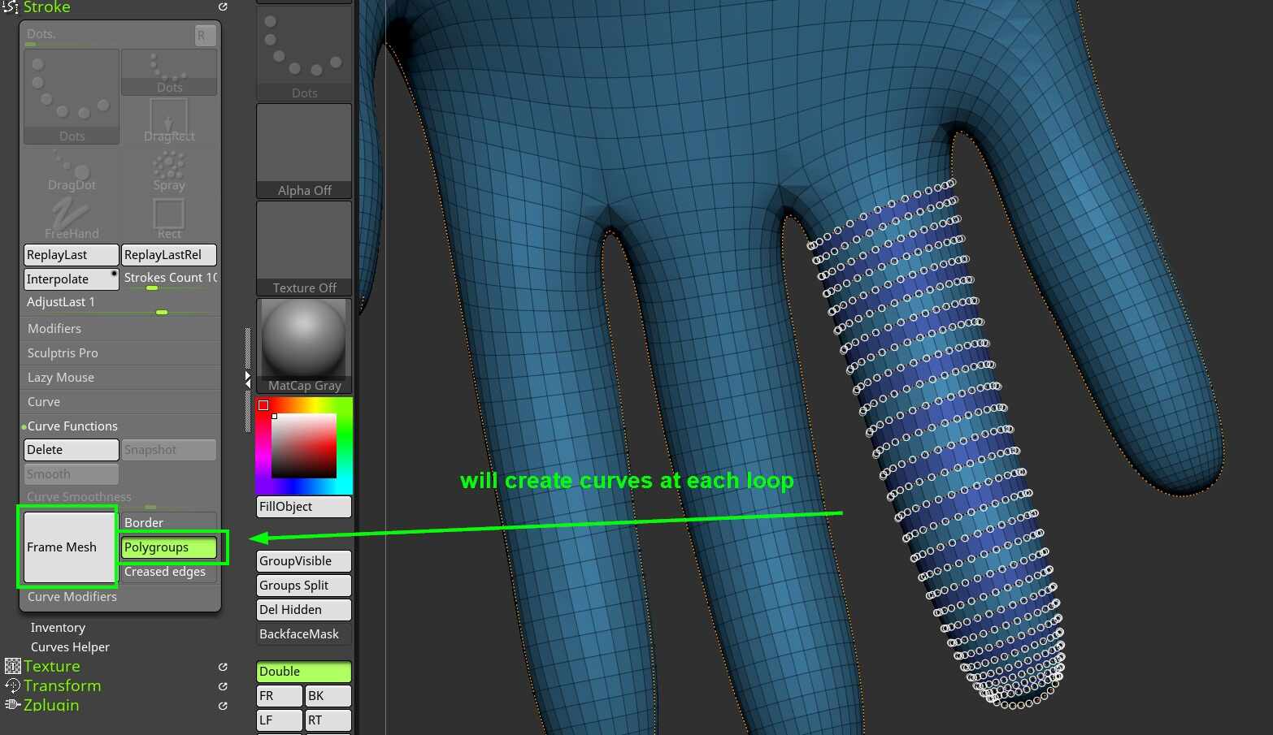Open the MatCap Gray material sphere
This screenshot has width=1273, height=735.
[x=304, y=345]
